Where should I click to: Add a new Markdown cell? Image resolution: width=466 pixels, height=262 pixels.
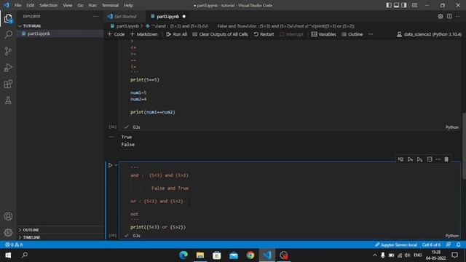[144, 34]
